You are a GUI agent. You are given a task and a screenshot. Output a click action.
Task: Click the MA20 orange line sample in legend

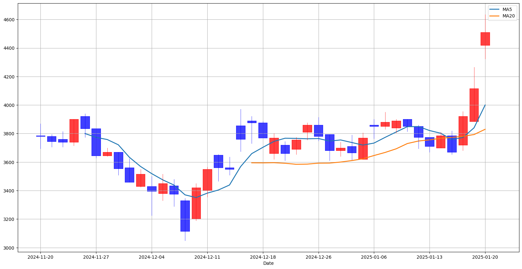click(x=495, y=16)
